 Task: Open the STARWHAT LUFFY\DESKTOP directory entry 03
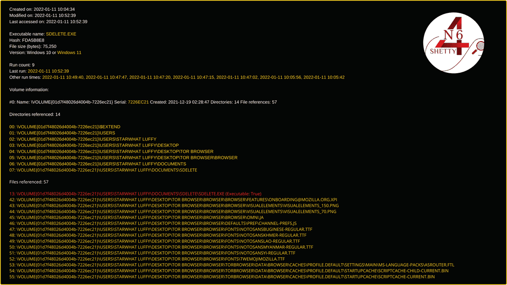(94, 145)
